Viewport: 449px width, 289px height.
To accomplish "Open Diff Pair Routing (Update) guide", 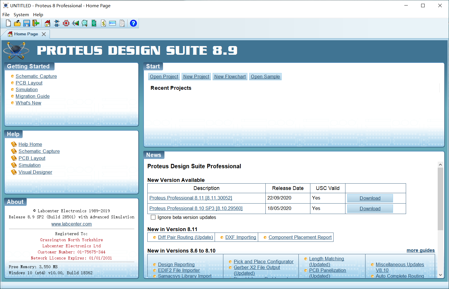I will [x=185, y=237].
